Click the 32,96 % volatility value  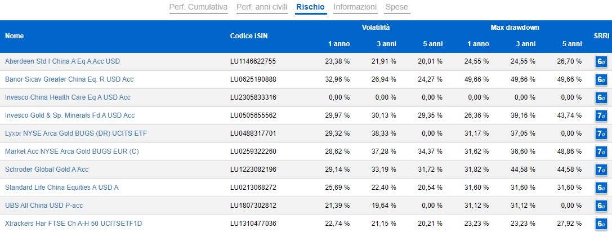[x=337, y=79]
